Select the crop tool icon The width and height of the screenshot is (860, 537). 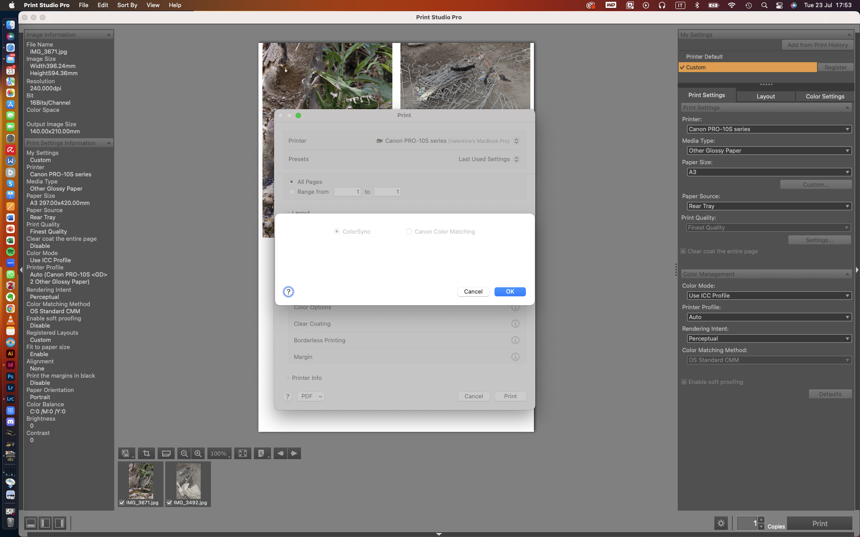(x=146, y=453)
